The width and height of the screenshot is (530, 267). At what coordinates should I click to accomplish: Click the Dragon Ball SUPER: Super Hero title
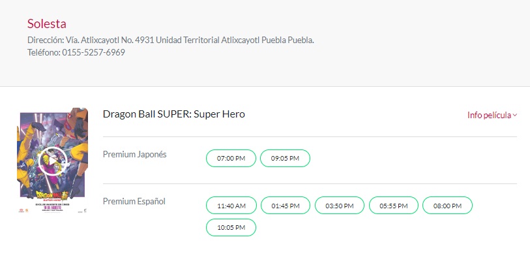[x=173, y=114]
